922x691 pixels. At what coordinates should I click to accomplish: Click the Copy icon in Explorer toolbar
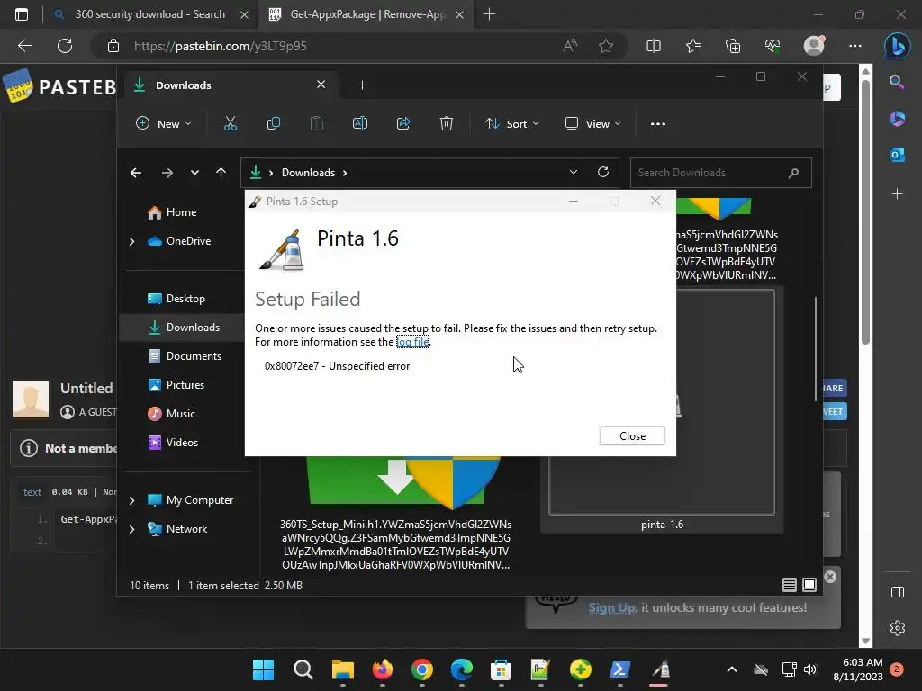[x=274, y=123]
